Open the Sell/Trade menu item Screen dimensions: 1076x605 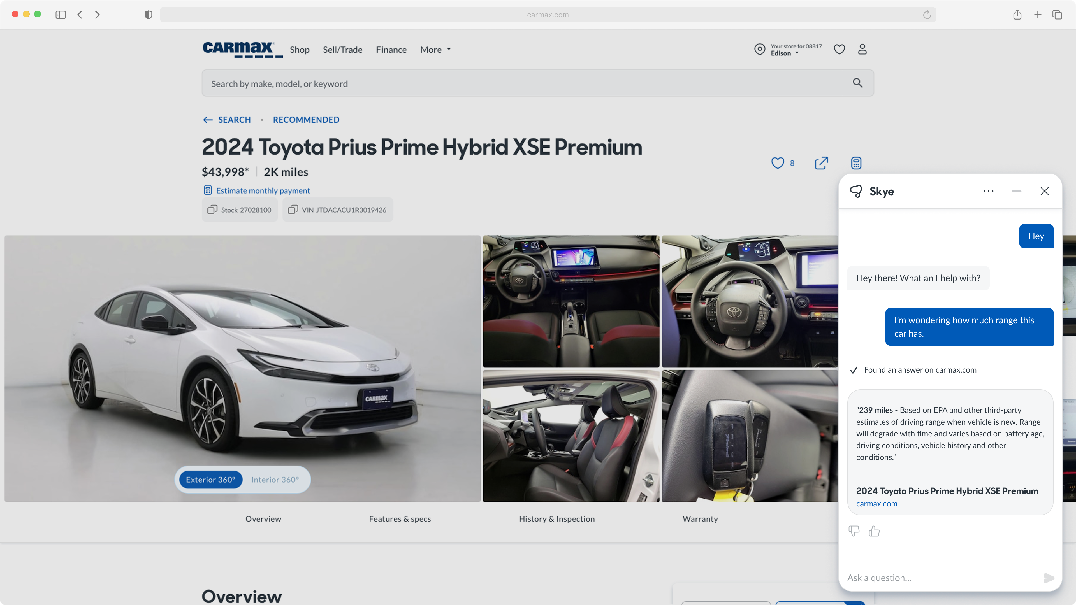(342, 50)
